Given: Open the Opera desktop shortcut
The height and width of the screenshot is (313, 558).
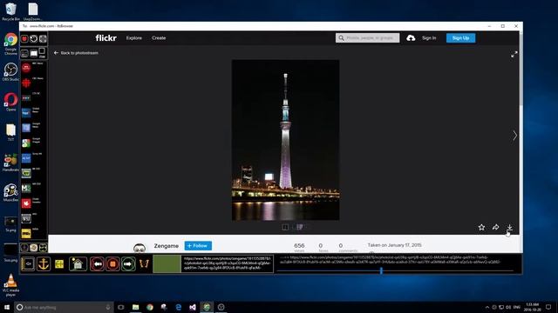Looking at the screenshot, I should click(x=10, y=102).
